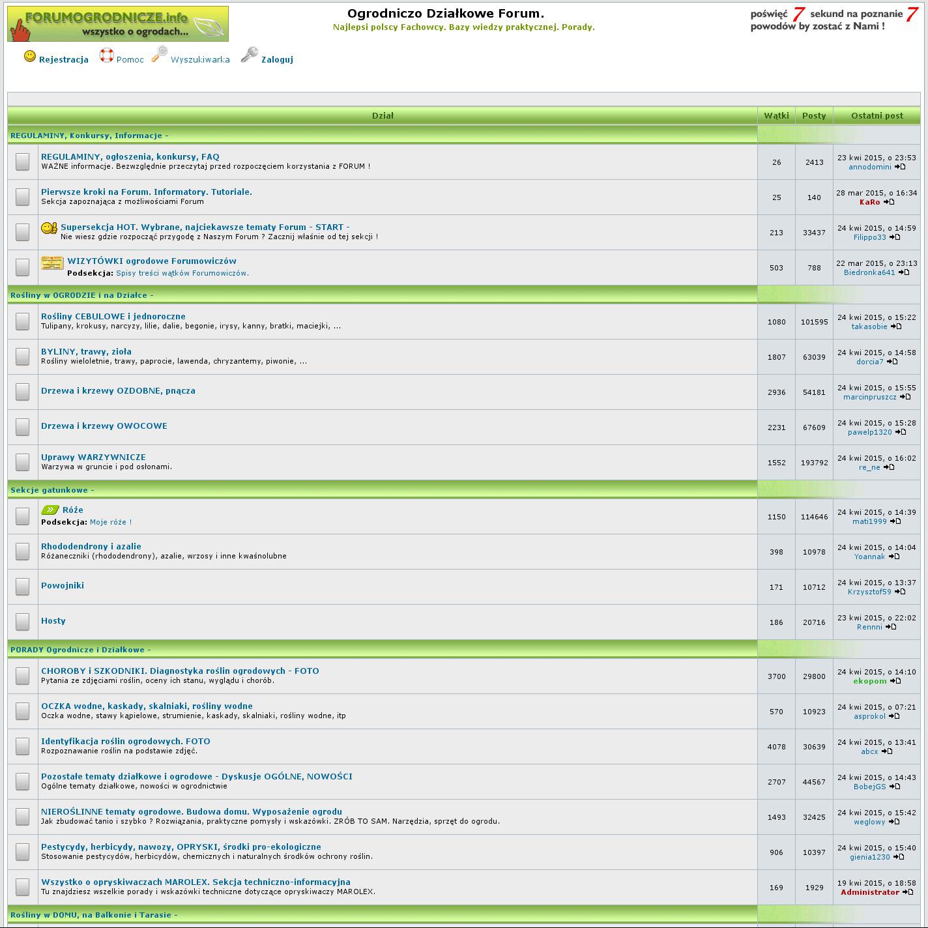View profile of user ekopom

[870, 681]
